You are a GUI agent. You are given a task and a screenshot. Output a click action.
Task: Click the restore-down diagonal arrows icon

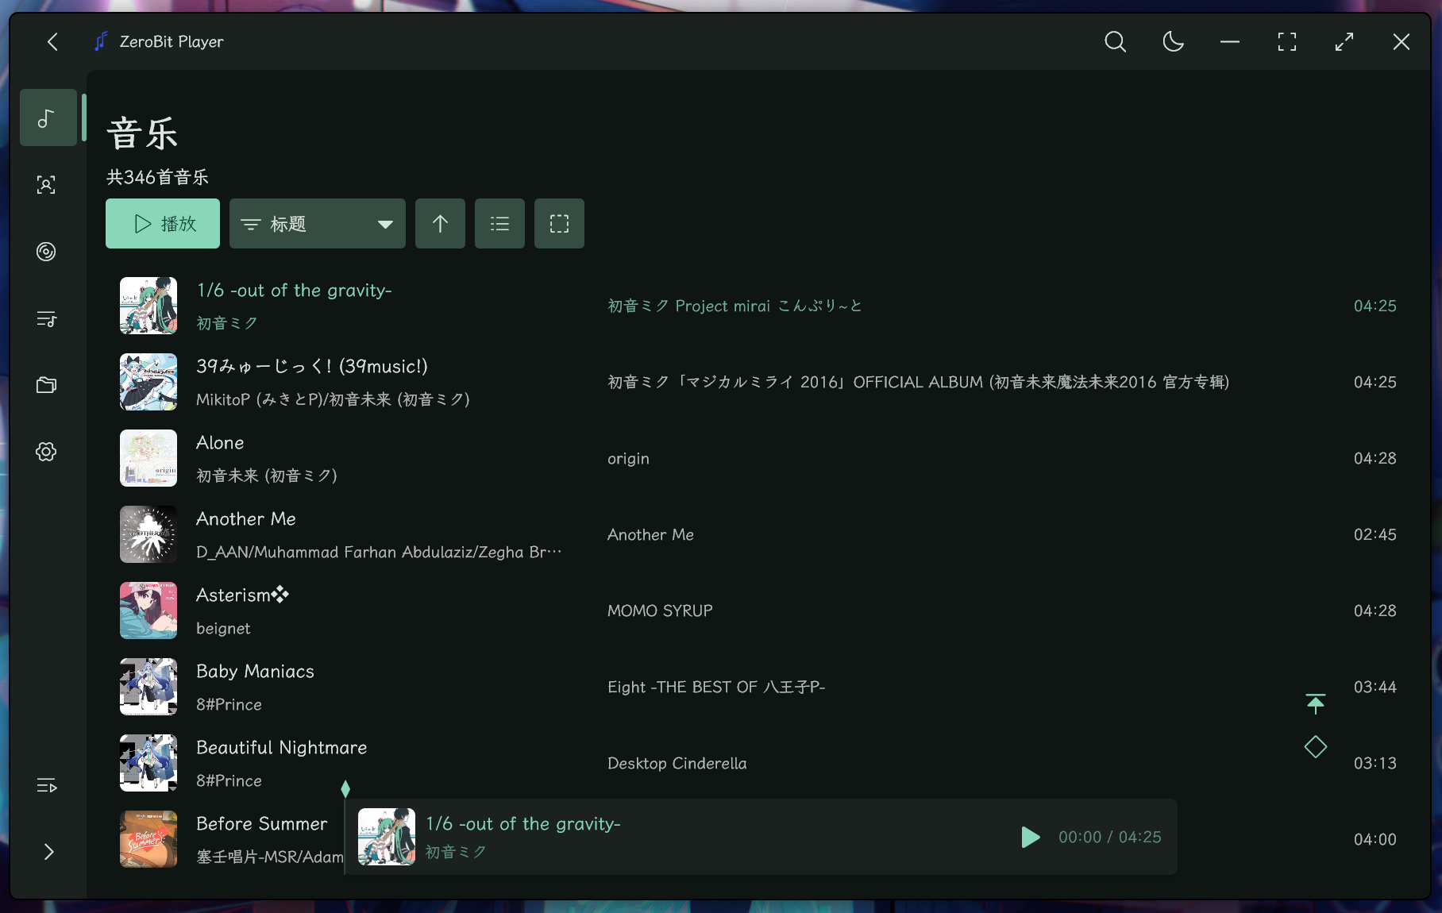click(x=1344, y=42)
